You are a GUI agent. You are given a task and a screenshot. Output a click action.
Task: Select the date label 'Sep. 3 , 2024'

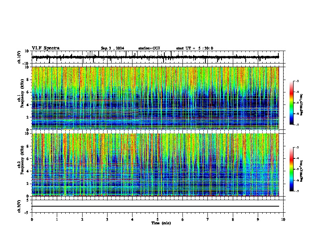[x=112, y=48]
